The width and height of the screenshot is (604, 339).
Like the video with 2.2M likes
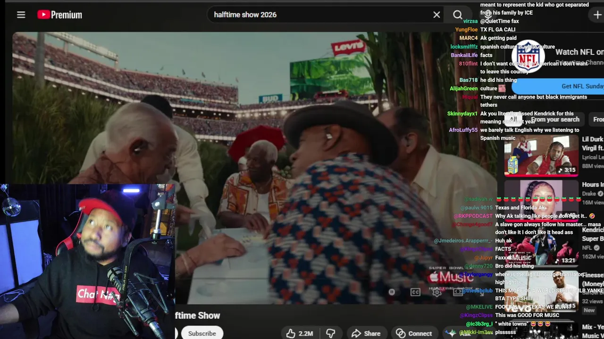tap(300, 333)
